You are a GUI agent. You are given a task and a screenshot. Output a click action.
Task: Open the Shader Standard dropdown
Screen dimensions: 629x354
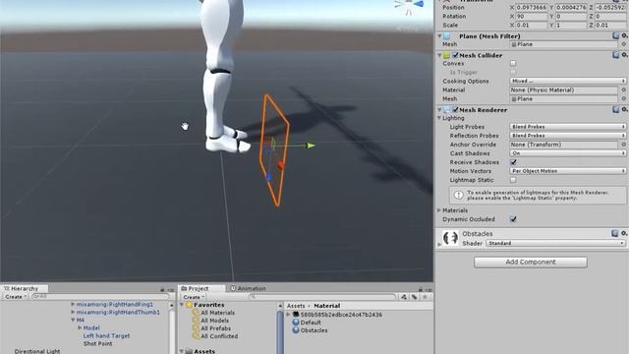tap(555, 243)
